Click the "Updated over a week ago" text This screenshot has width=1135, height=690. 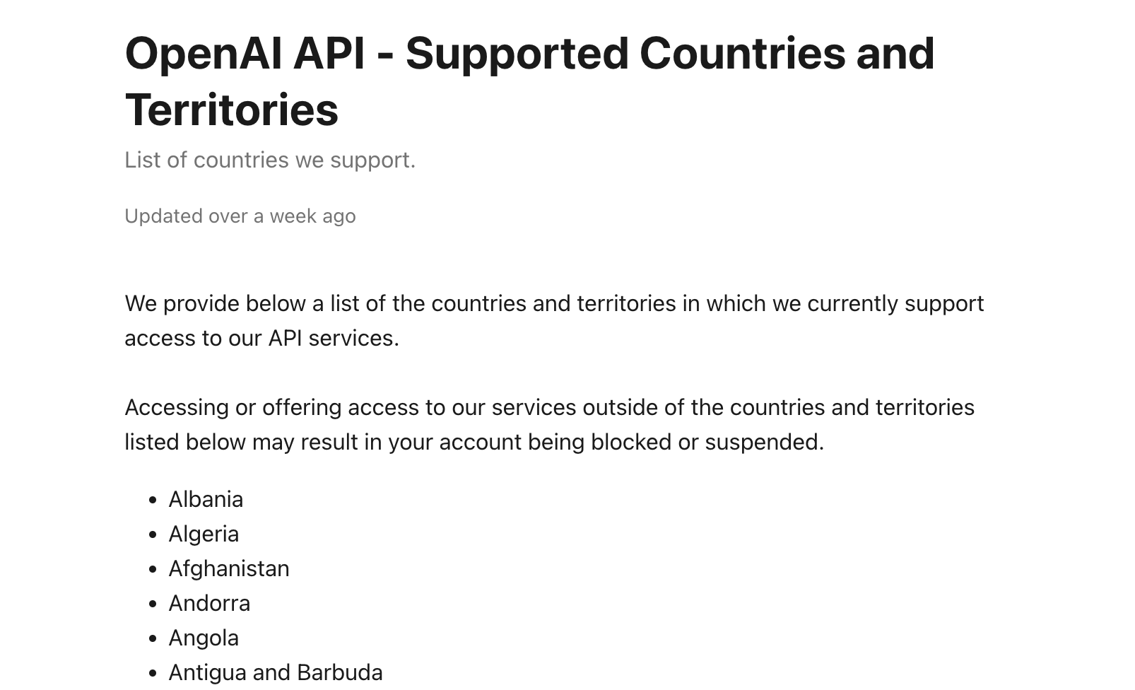pos(240,216)
